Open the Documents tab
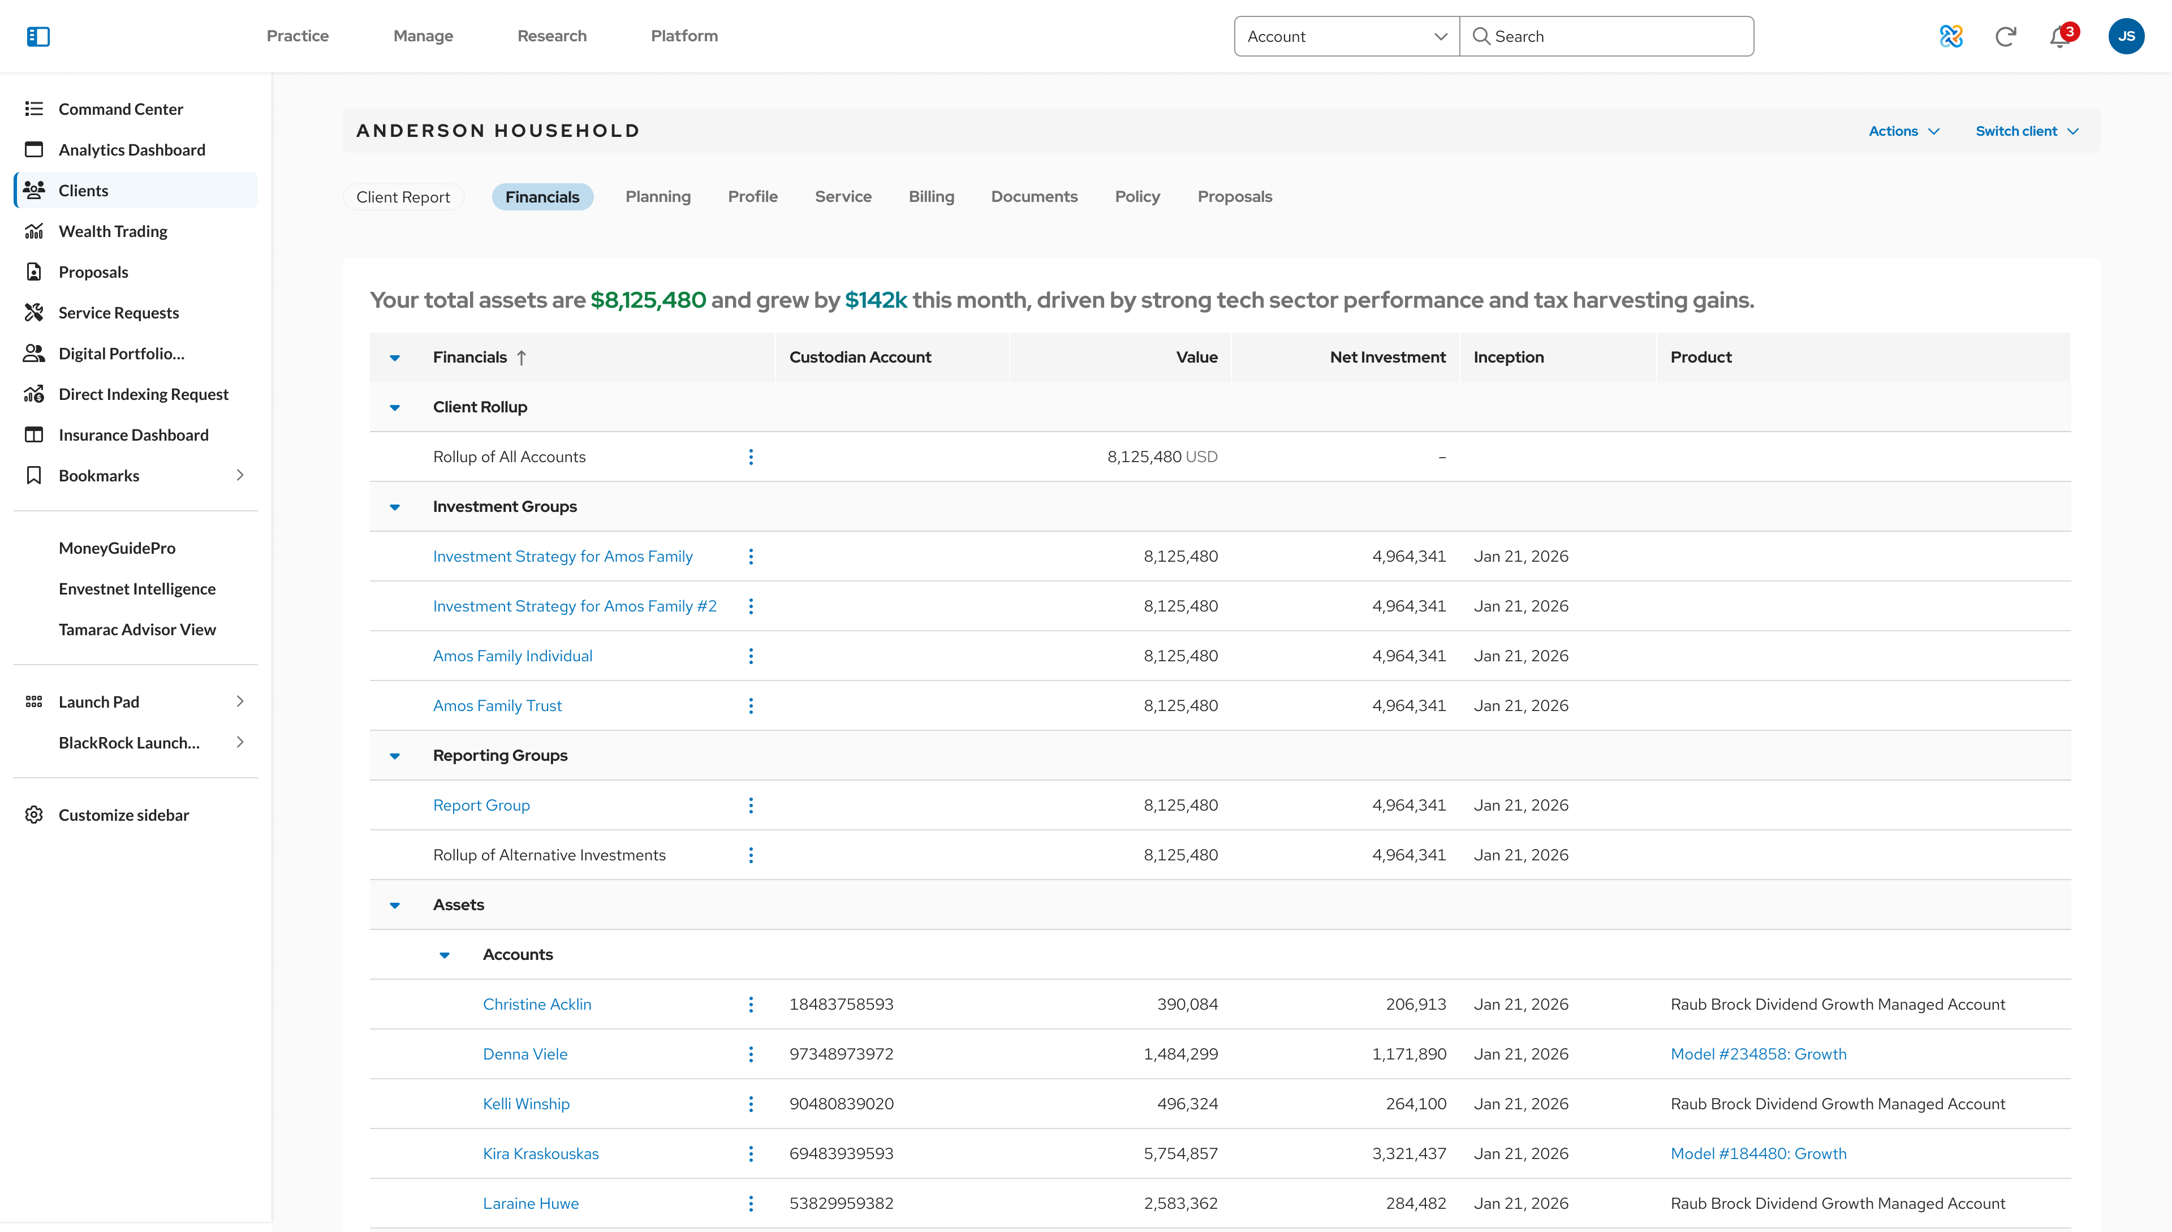This screenshot has width=2172, height=1232. (1034, 196)
